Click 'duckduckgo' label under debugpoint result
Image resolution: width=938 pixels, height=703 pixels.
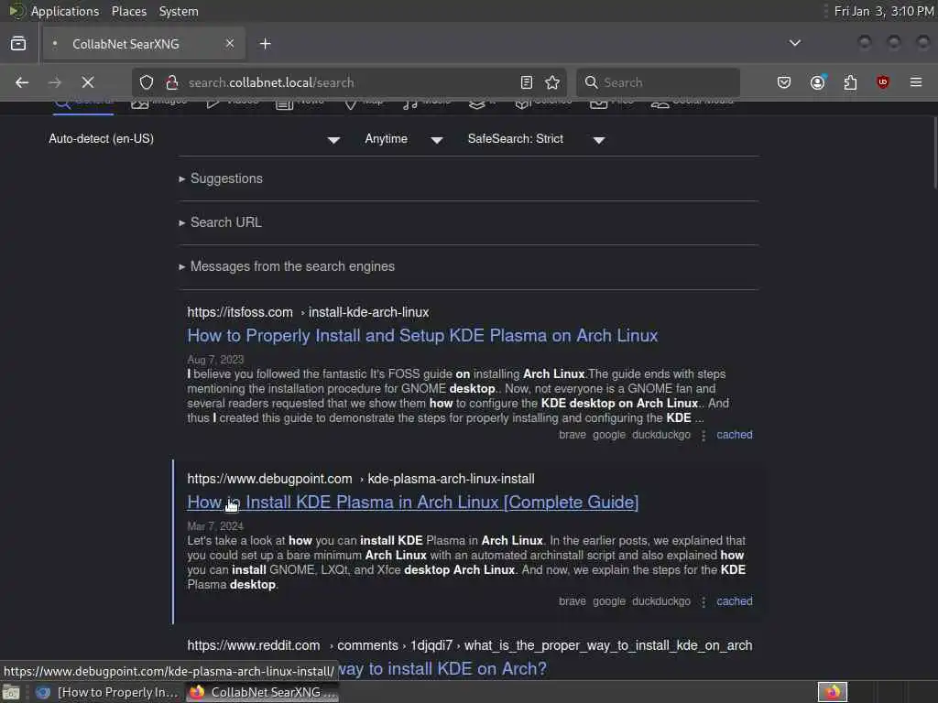661,601
